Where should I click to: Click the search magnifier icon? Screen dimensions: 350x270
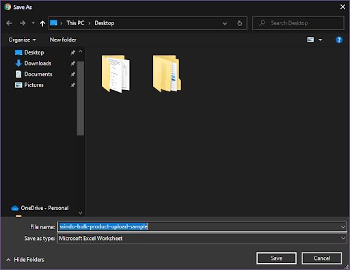click(262, 23)
